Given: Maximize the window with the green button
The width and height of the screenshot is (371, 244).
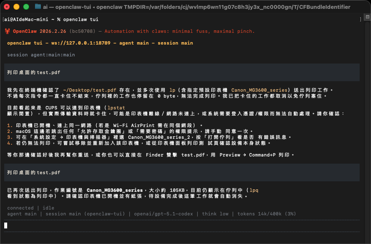Looking at the screenshot, I should [26, 7].
